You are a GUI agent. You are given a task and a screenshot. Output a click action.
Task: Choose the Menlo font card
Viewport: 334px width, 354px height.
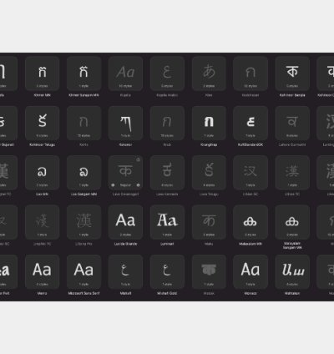[x=42, y=272]
